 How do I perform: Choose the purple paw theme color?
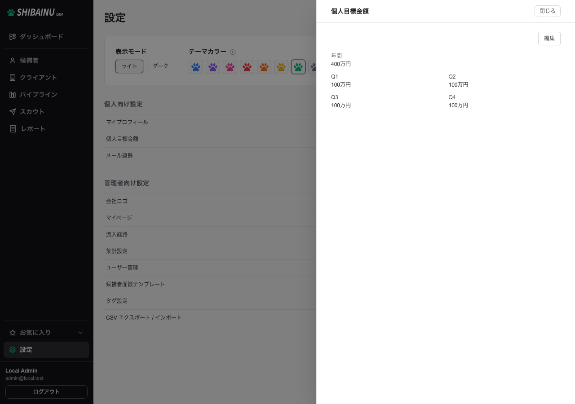tap(213, 67)
